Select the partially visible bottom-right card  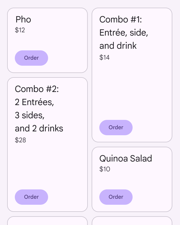pyautogui.click(x=132, y=221)
